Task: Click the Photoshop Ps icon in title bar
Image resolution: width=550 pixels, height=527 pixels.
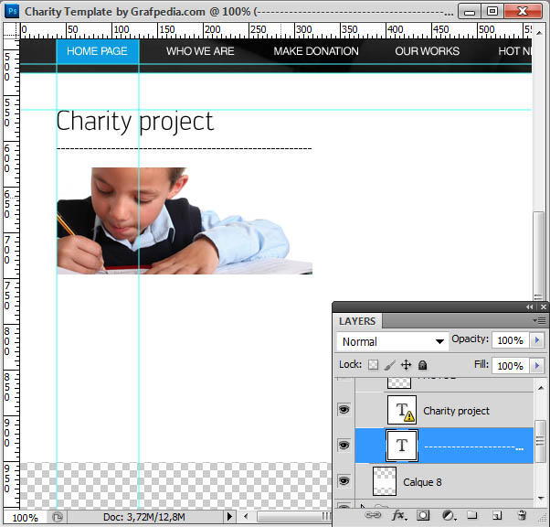Action: coord(12,11)
